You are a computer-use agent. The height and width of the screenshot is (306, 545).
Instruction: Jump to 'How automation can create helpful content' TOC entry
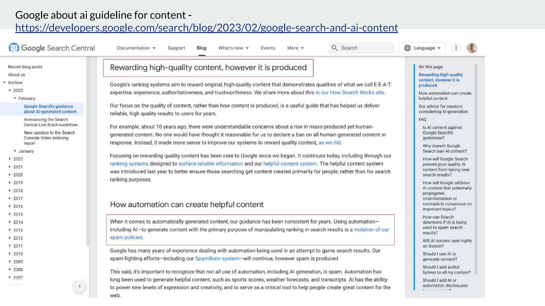coord(445,96)
